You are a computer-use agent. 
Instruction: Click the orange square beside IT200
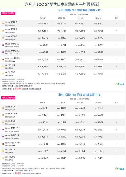[3, 24]
